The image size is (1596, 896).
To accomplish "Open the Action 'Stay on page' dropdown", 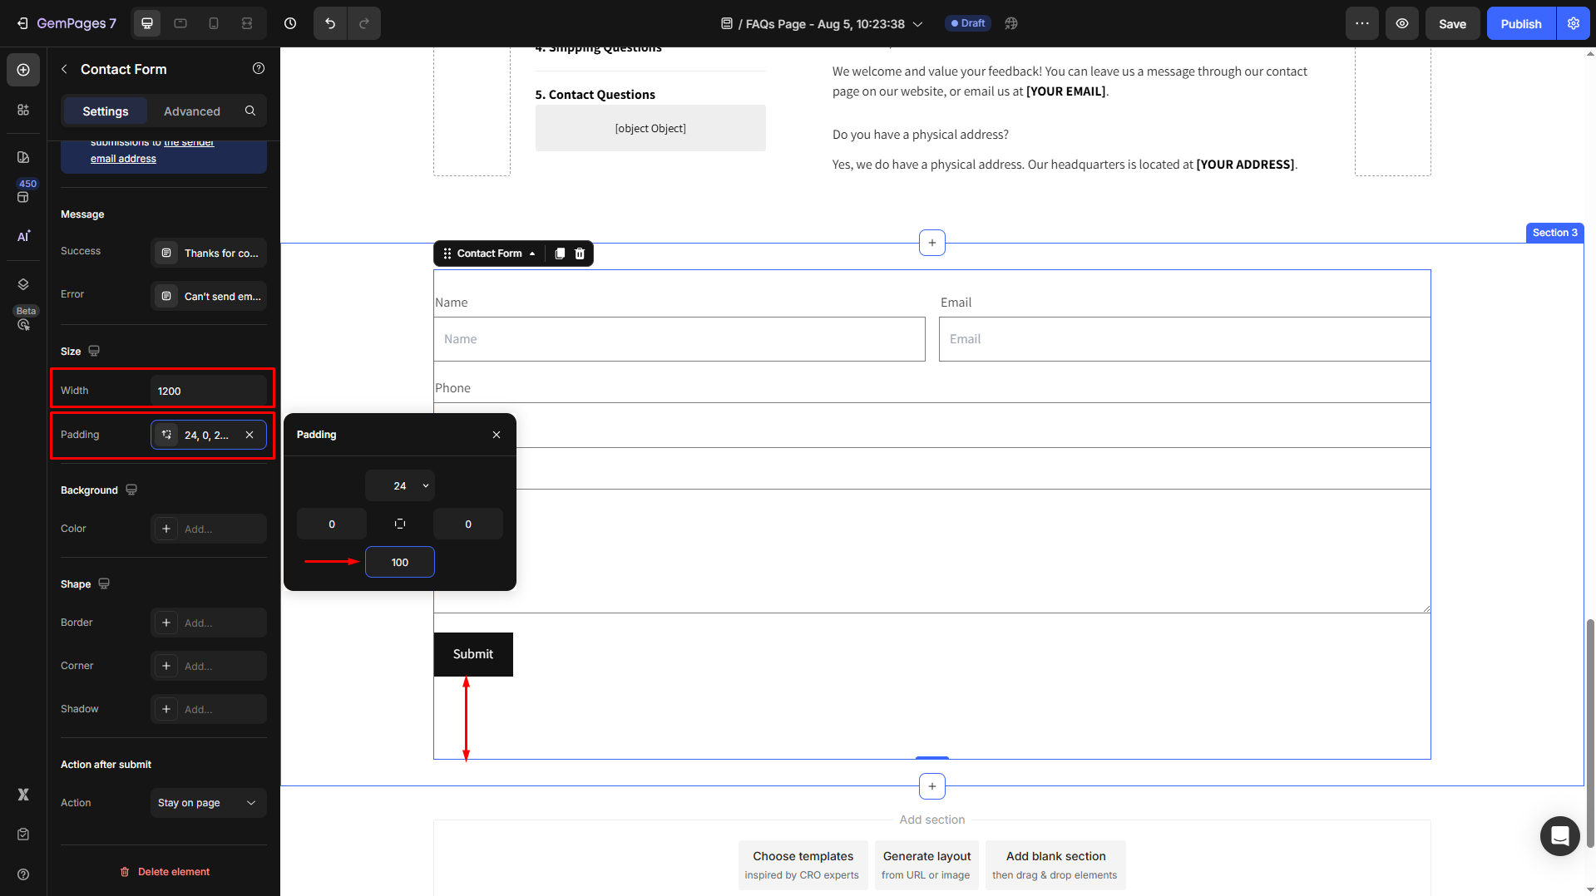I will coord(208,803).
